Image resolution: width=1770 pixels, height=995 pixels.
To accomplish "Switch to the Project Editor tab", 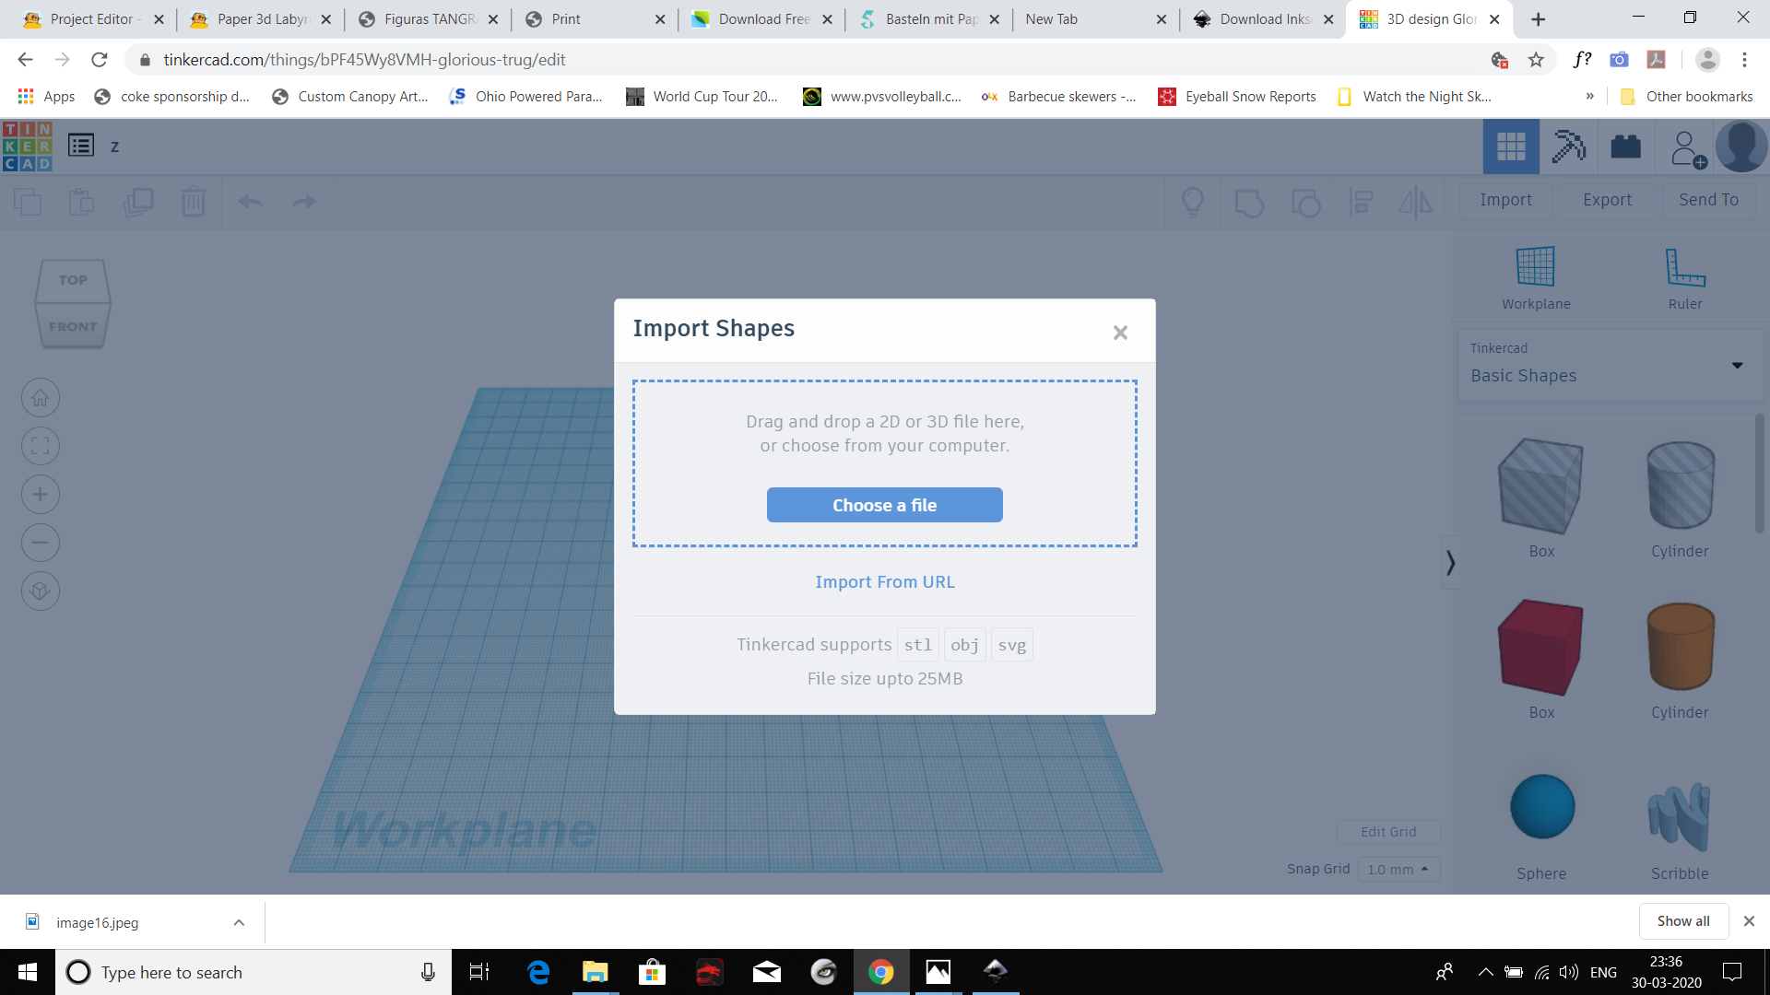I will tap(90, 18).
